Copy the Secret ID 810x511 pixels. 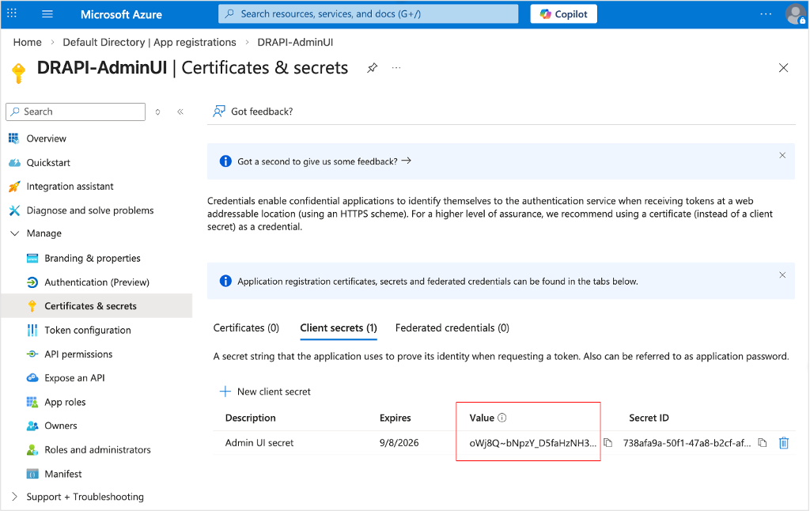pyautogui.click(x=762, y=443)
